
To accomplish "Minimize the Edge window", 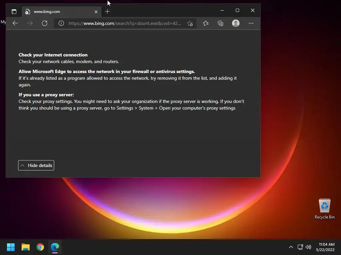I will coord(222,10).
